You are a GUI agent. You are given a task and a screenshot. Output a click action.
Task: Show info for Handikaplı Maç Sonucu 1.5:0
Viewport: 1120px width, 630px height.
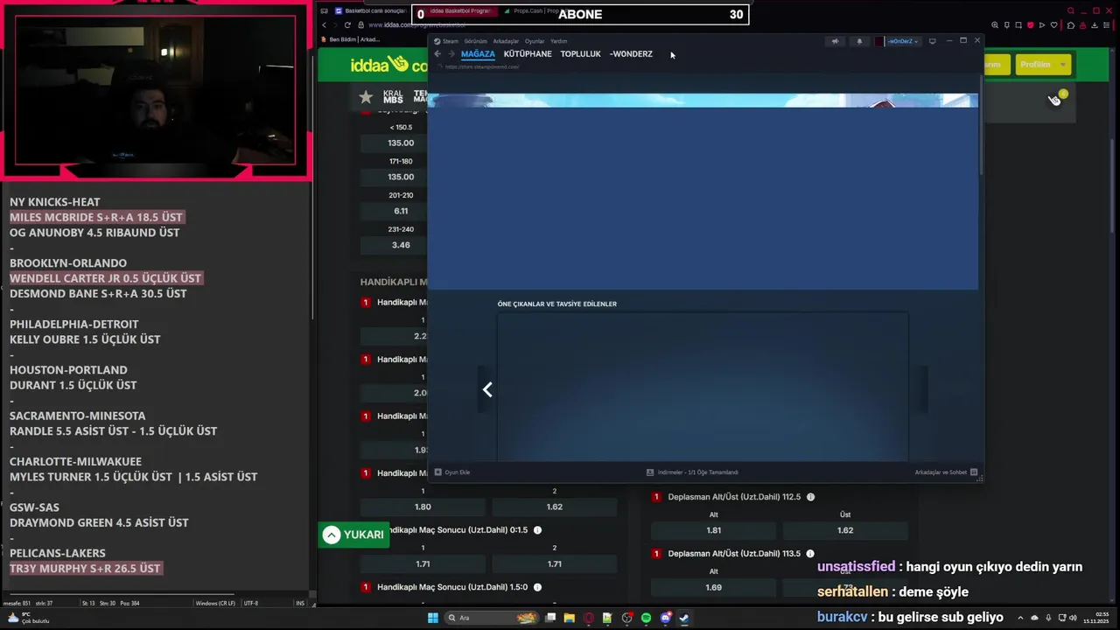(x=537, y=587)
